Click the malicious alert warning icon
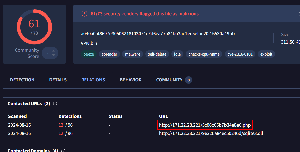 tap(84, 13)
